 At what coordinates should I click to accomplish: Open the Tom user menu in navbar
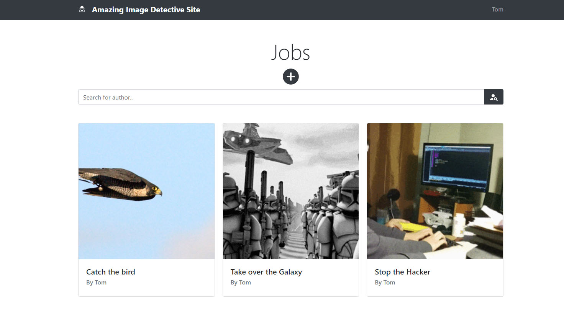point(497,10)
